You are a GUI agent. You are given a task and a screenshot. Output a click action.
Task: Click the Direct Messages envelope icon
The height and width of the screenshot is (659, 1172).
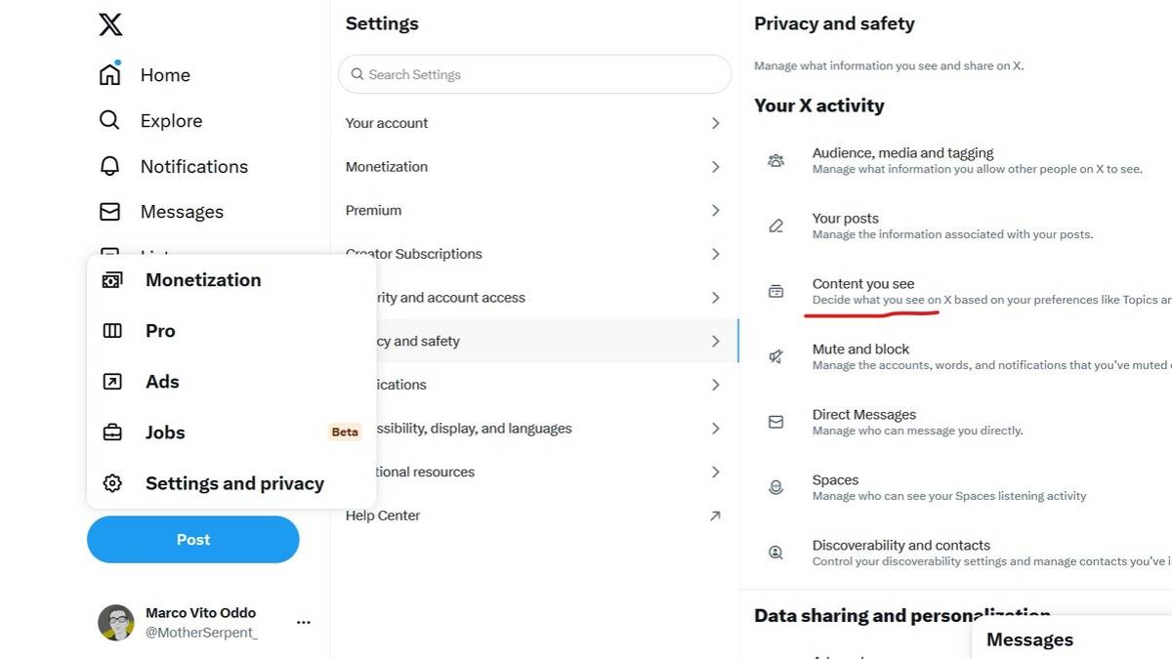775,422
